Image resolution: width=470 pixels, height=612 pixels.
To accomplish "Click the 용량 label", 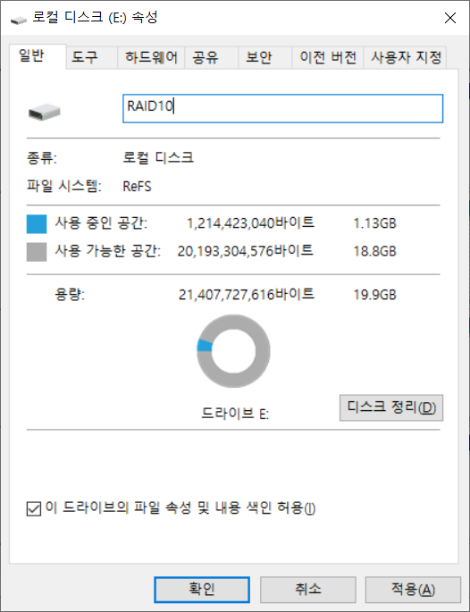I will (70, 294).
